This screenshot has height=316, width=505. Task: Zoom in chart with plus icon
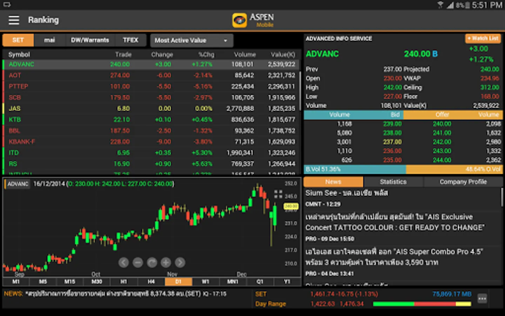pyautogui.click(x=166, y=262)
